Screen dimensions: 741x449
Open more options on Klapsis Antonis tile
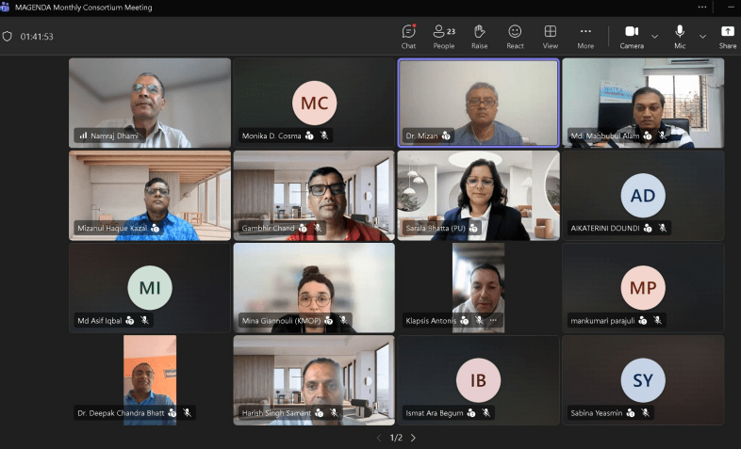492,321
